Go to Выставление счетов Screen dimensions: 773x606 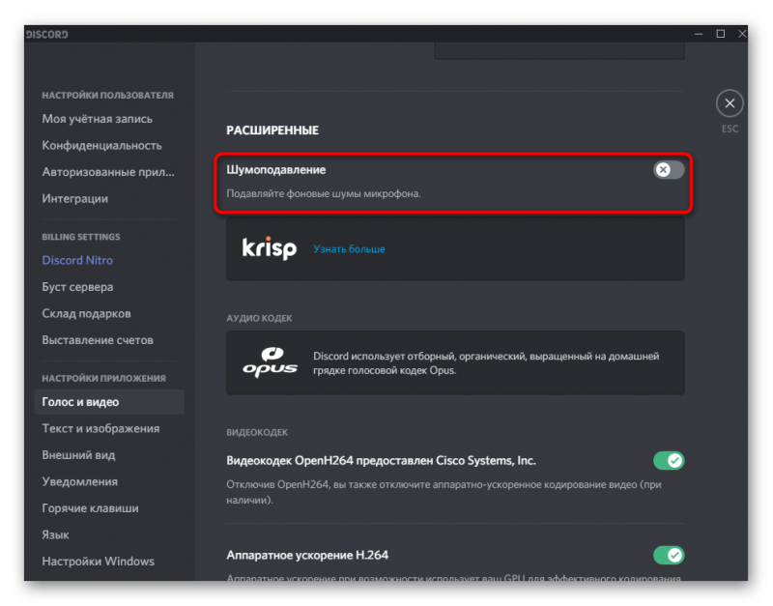(x=98, y=340)
